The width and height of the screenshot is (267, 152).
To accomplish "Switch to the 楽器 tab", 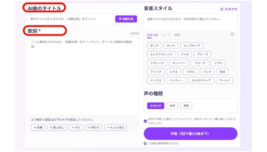I will (177, 35).
